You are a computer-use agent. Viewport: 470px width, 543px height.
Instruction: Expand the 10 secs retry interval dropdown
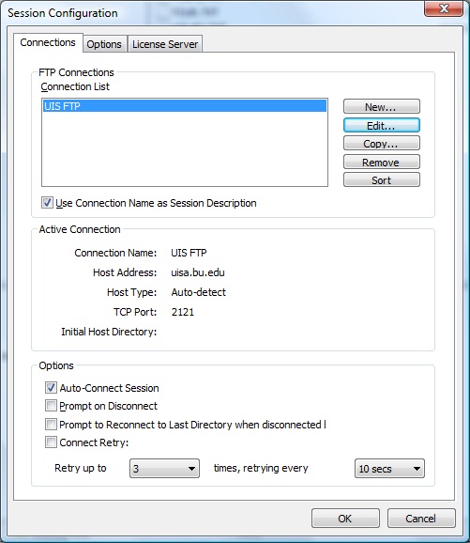pyautogui.click(x=389, y=469)
